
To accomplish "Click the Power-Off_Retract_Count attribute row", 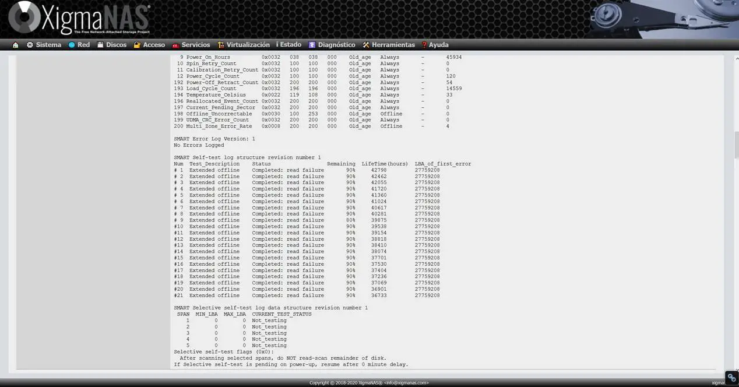I will 318,82.
